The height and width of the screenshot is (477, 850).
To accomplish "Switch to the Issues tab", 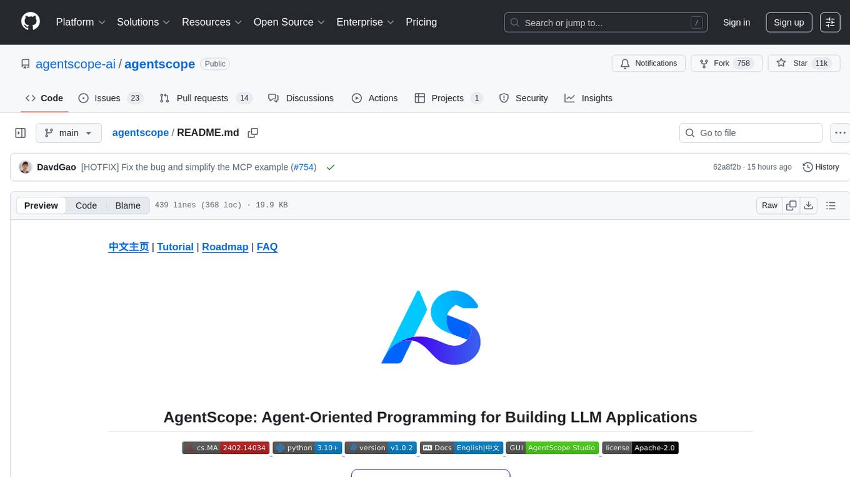I will (111, 98).
